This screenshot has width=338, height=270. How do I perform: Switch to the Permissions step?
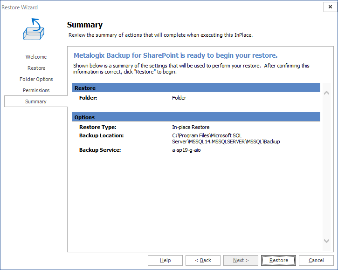(x=36, y=90)
